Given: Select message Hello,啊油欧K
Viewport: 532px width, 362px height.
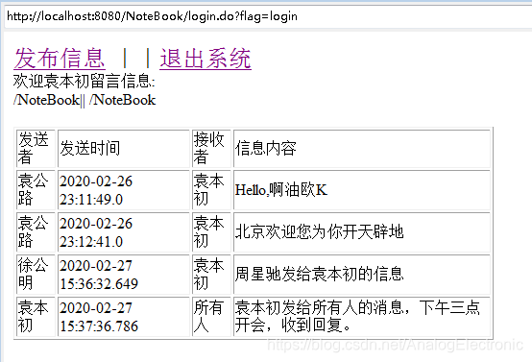Looking at the screenshot, I should pos(281,190).
